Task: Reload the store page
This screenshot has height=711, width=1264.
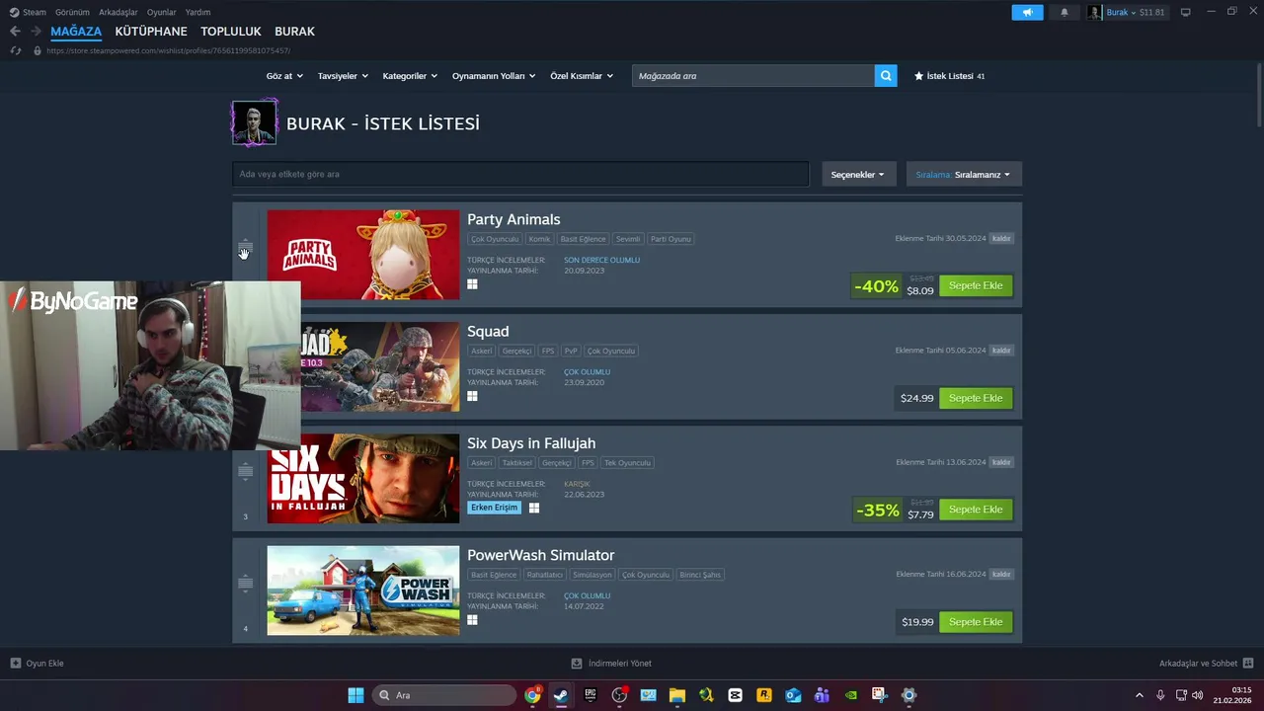Action: (16, 50)
